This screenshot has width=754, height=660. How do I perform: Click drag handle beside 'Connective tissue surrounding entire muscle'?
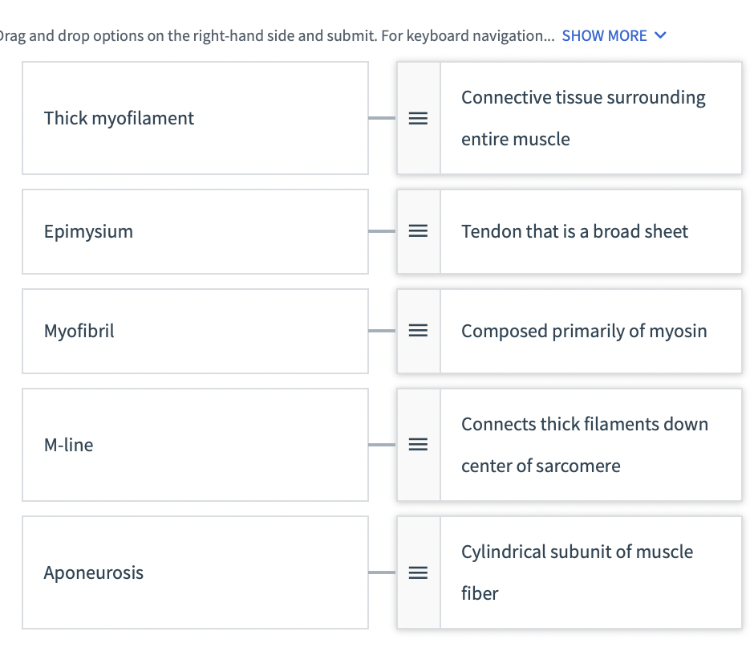click(418, 119)
